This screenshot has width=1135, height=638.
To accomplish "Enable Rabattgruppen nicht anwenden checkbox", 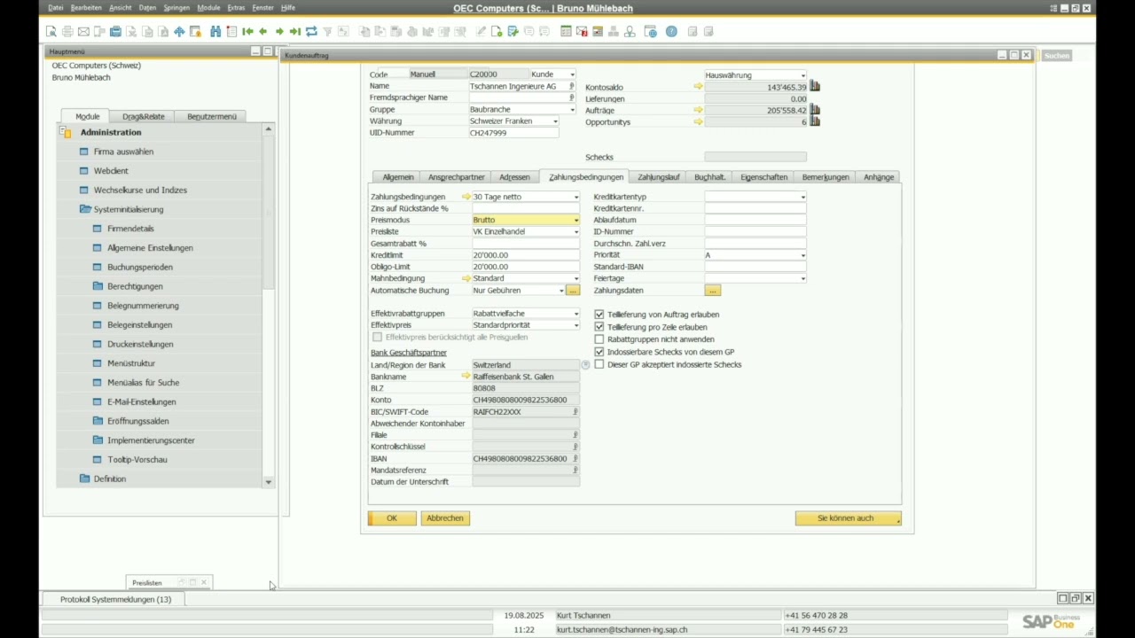I will [599, 339].
